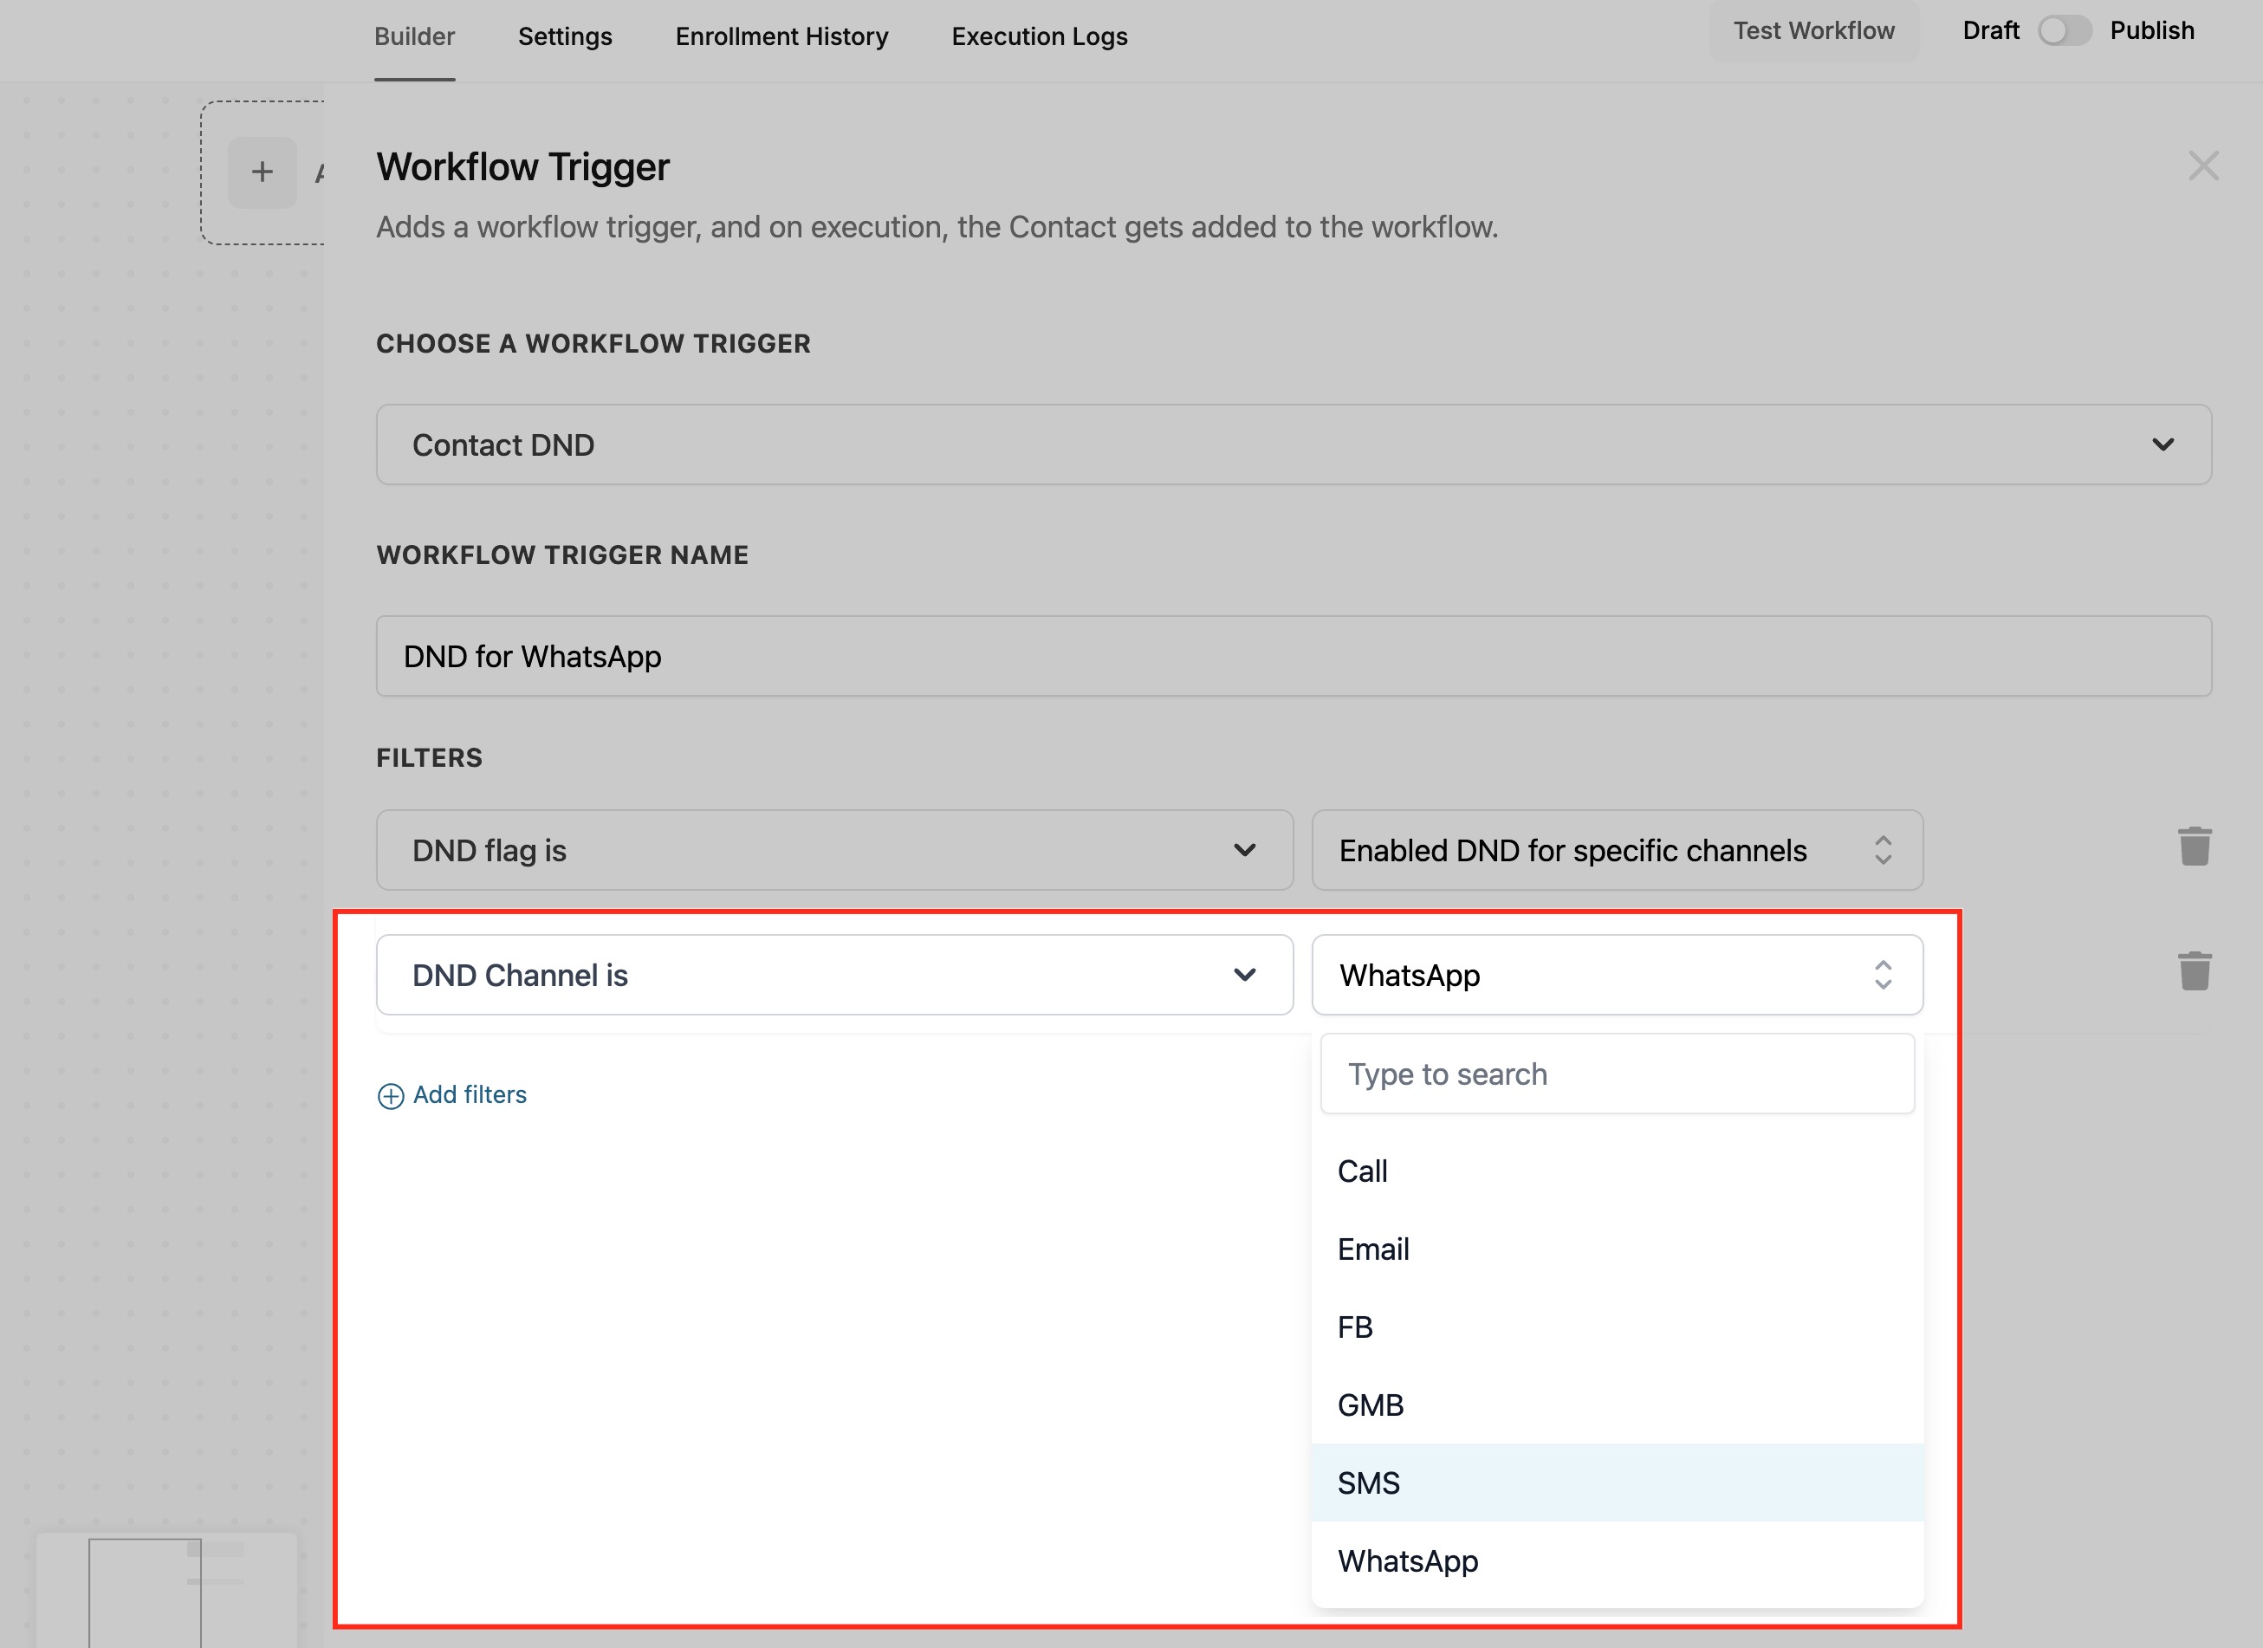
Task: Click the workflow trigger name input field
Action: 1292,657
